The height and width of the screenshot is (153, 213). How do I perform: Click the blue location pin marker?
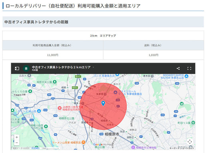click(x=103, y=103)
